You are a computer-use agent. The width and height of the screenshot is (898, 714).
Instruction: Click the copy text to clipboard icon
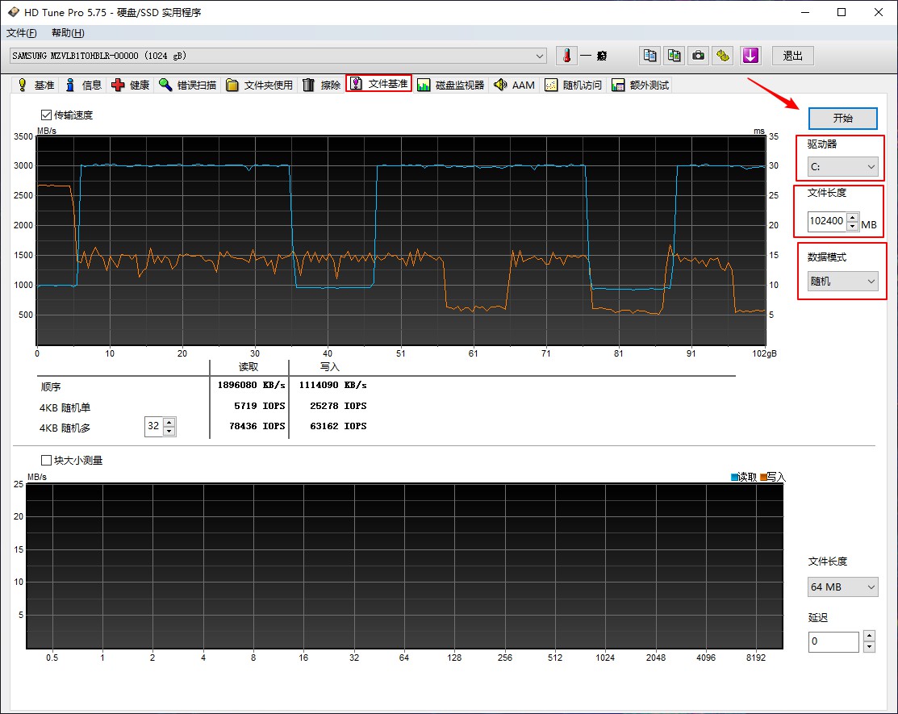click(x=649, y=56)
